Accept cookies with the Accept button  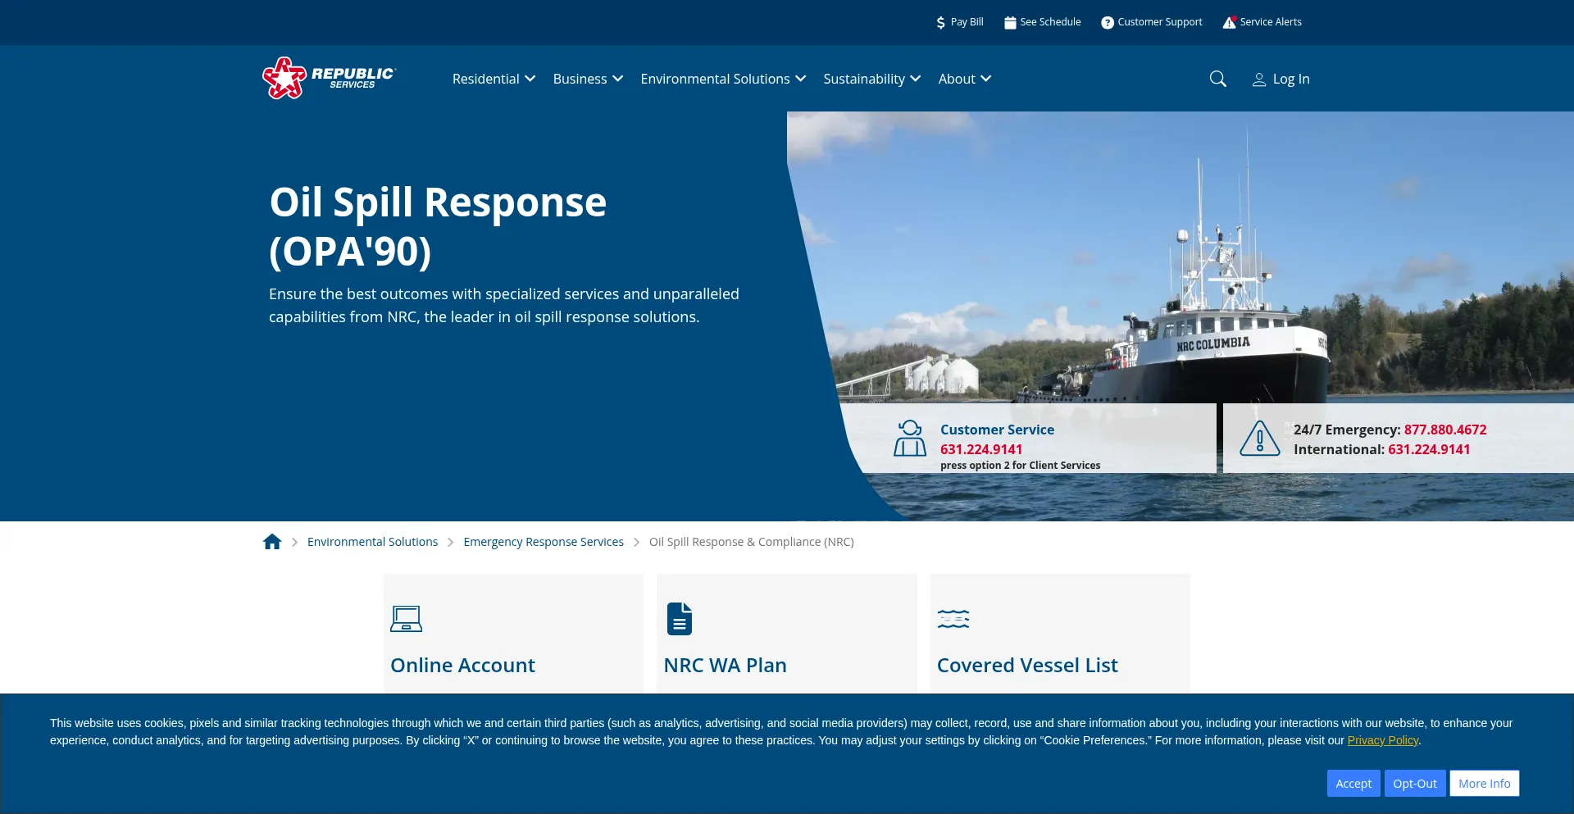tap(1353, 784)
